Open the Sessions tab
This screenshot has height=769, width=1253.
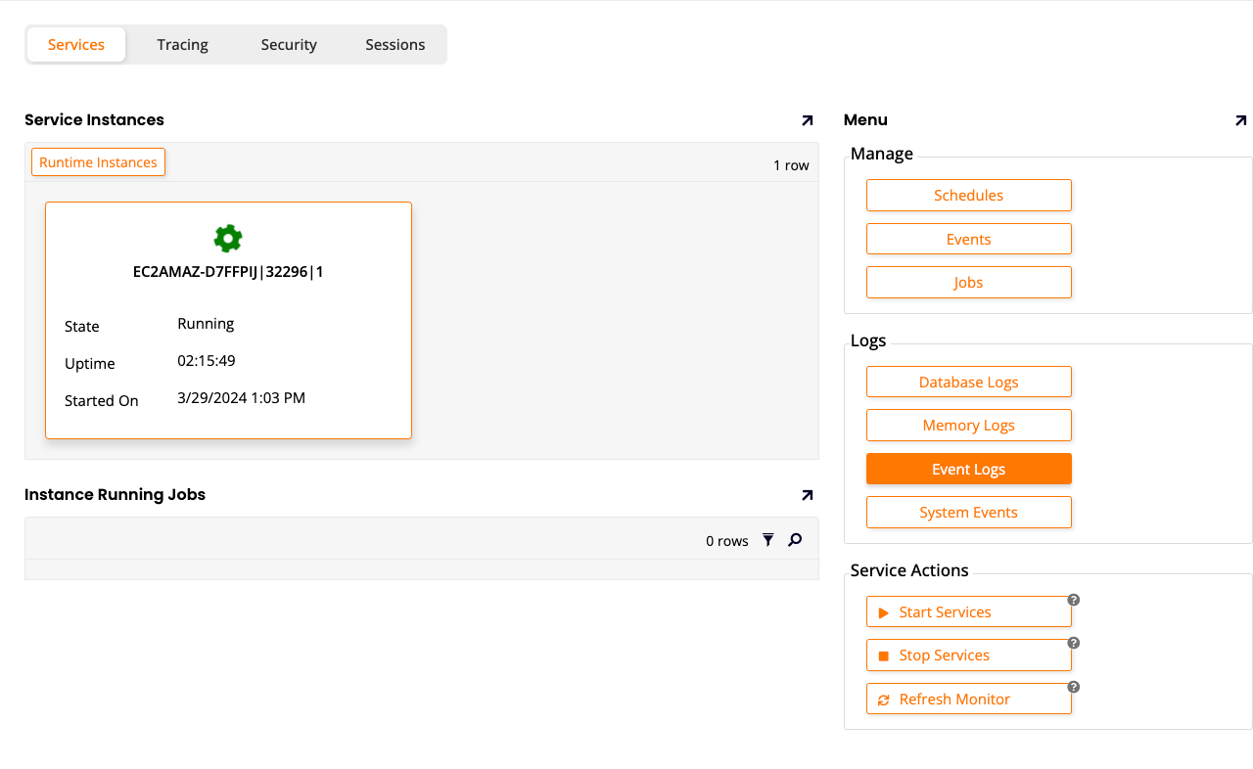point(395,45)
